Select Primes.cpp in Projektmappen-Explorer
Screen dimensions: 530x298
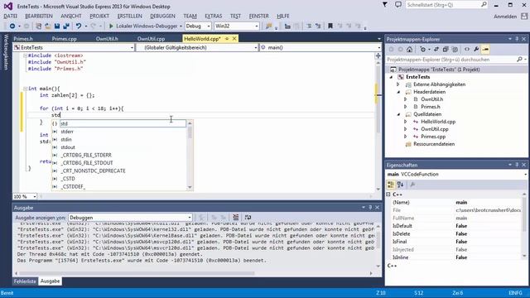(433, 137)
